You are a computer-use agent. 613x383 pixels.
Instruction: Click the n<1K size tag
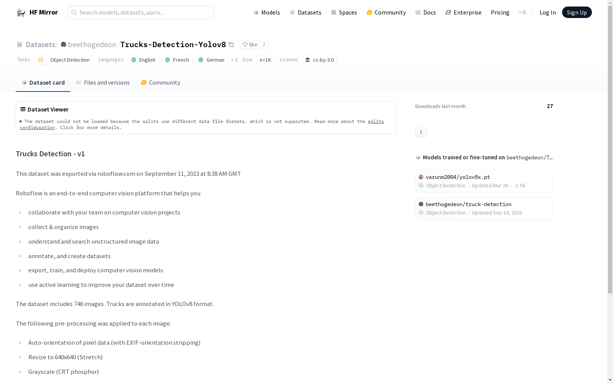pyautogui.click(x=266, y=60)
